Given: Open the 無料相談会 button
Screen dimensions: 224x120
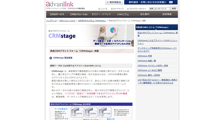Looking at the screenshot, I should [114, 2].
